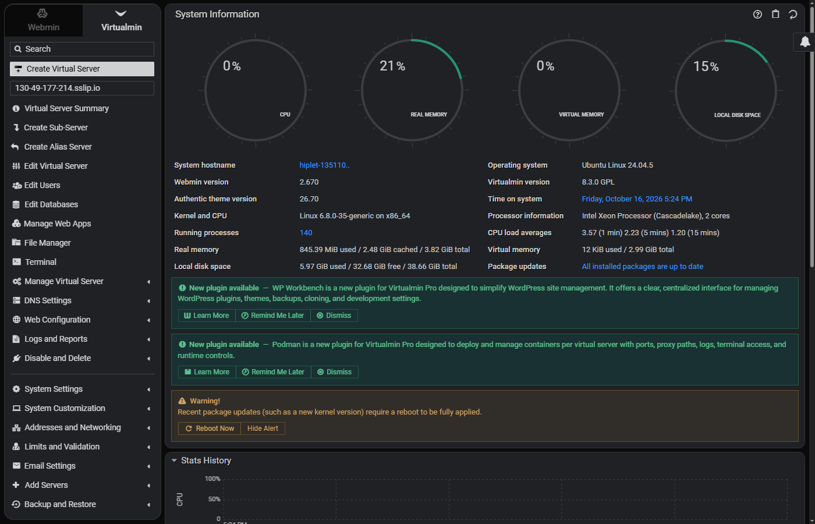This screenshot has height=524, width=815.
Task: Click the system time link
Action: pos(637,199)
